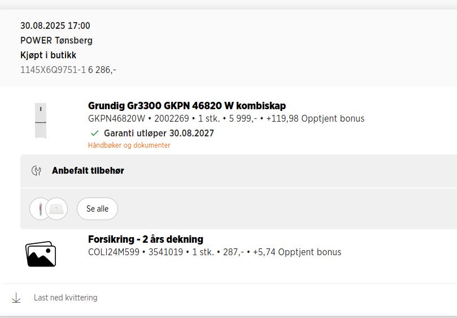457x318 pixels.
Task: Click the Garanti utløper 30.08.2027 text
Action: (x=159, y=133)
